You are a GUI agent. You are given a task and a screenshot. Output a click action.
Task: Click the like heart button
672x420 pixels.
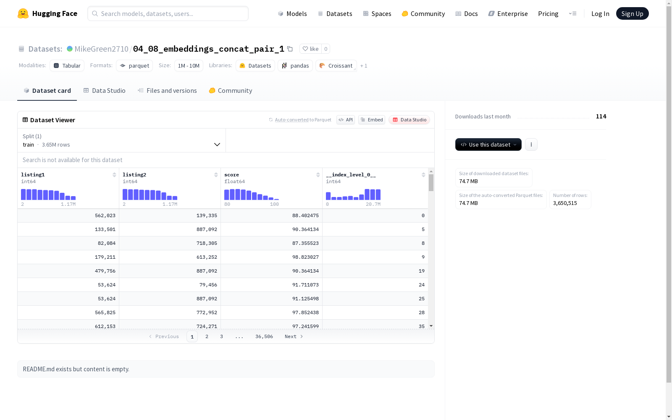click(310, 49)
